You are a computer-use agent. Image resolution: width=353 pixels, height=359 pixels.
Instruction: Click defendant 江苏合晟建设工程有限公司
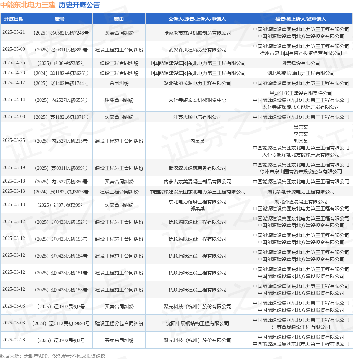click(301, 327)
